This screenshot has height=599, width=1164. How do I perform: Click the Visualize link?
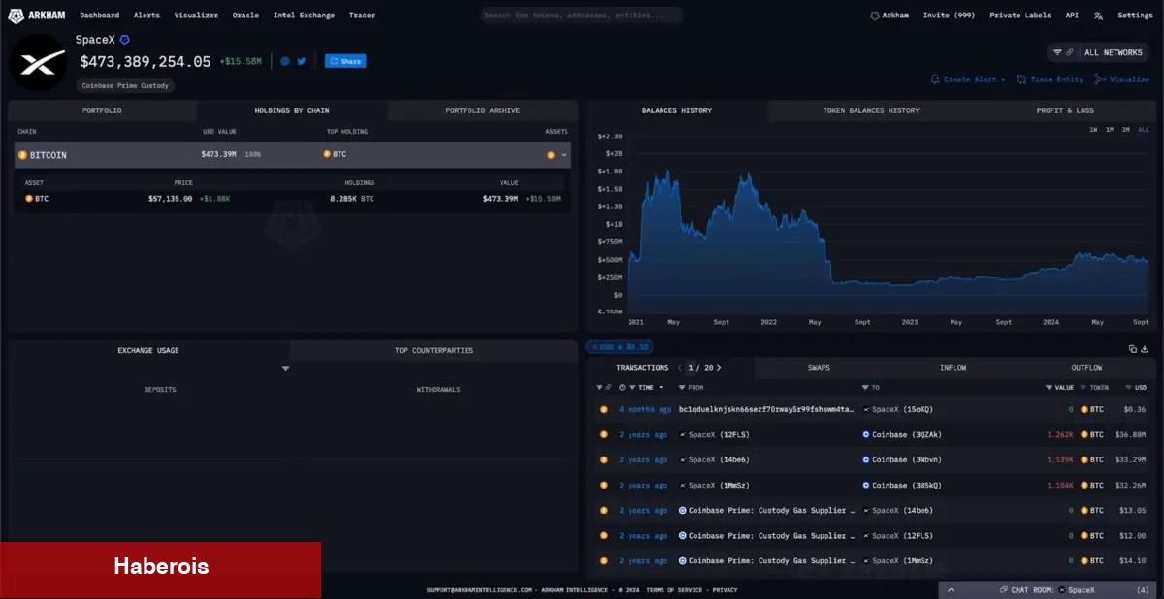click(1122, 79)
